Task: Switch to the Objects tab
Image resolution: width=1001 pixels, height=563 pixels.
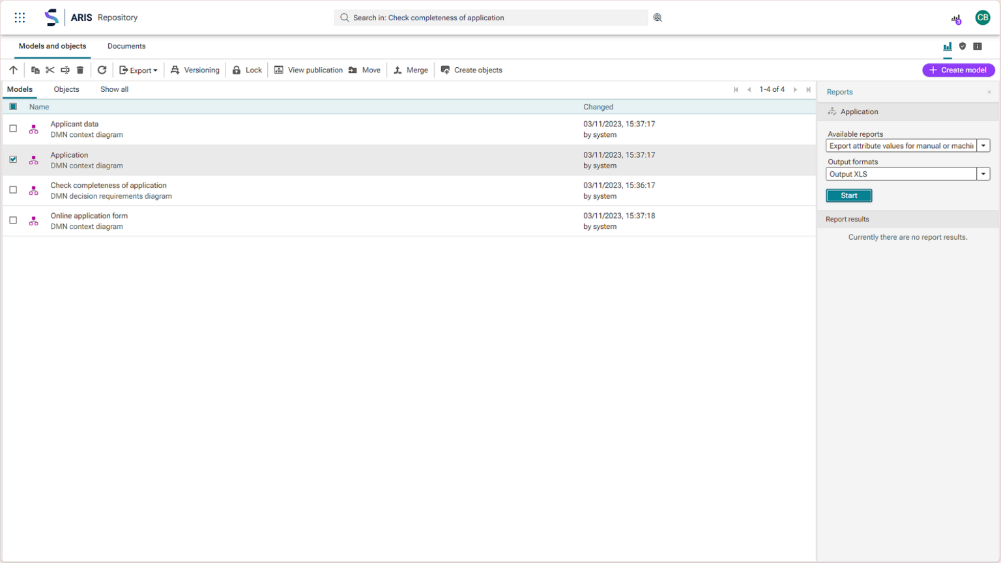Action: click(66, 89)
